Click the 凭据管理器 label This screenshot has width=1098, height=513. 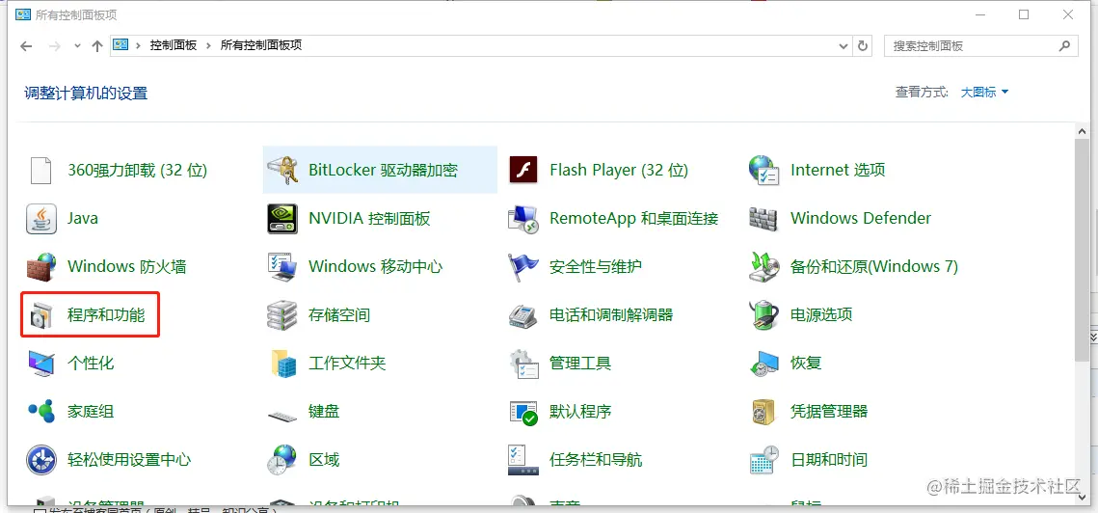pyautogui.click(x=829, y=412)
